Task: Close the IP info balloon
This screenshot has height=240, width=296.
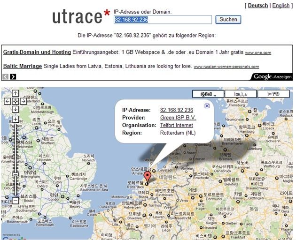Action: click(x=207, y=106)
